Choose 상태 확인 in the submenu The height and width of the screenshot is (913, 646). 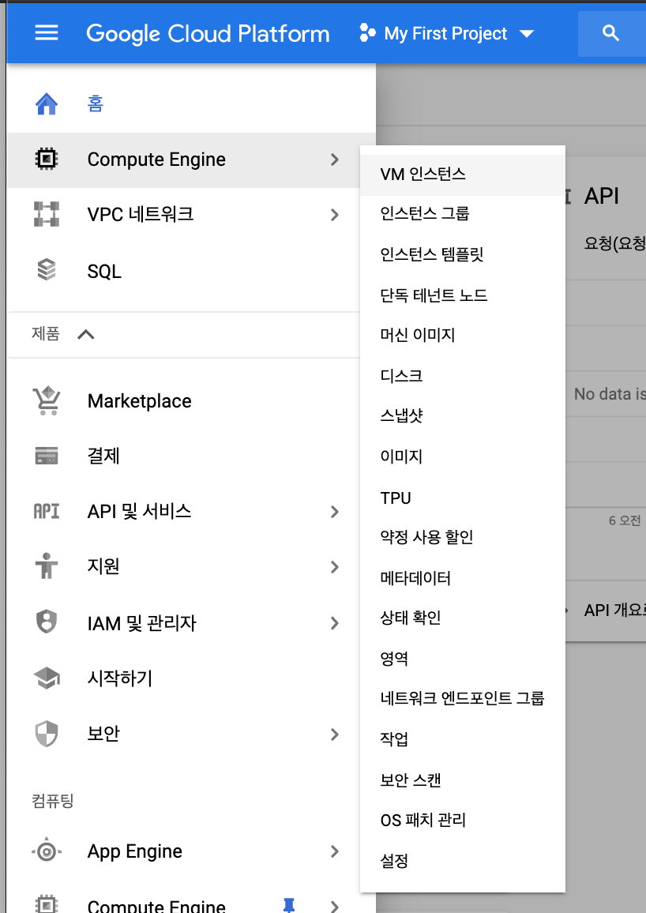tap(463, 618)
